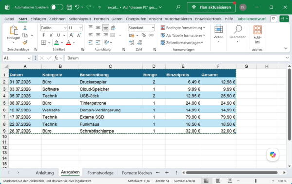
Task: Open the Datei menu
Action: pos(9,19)
